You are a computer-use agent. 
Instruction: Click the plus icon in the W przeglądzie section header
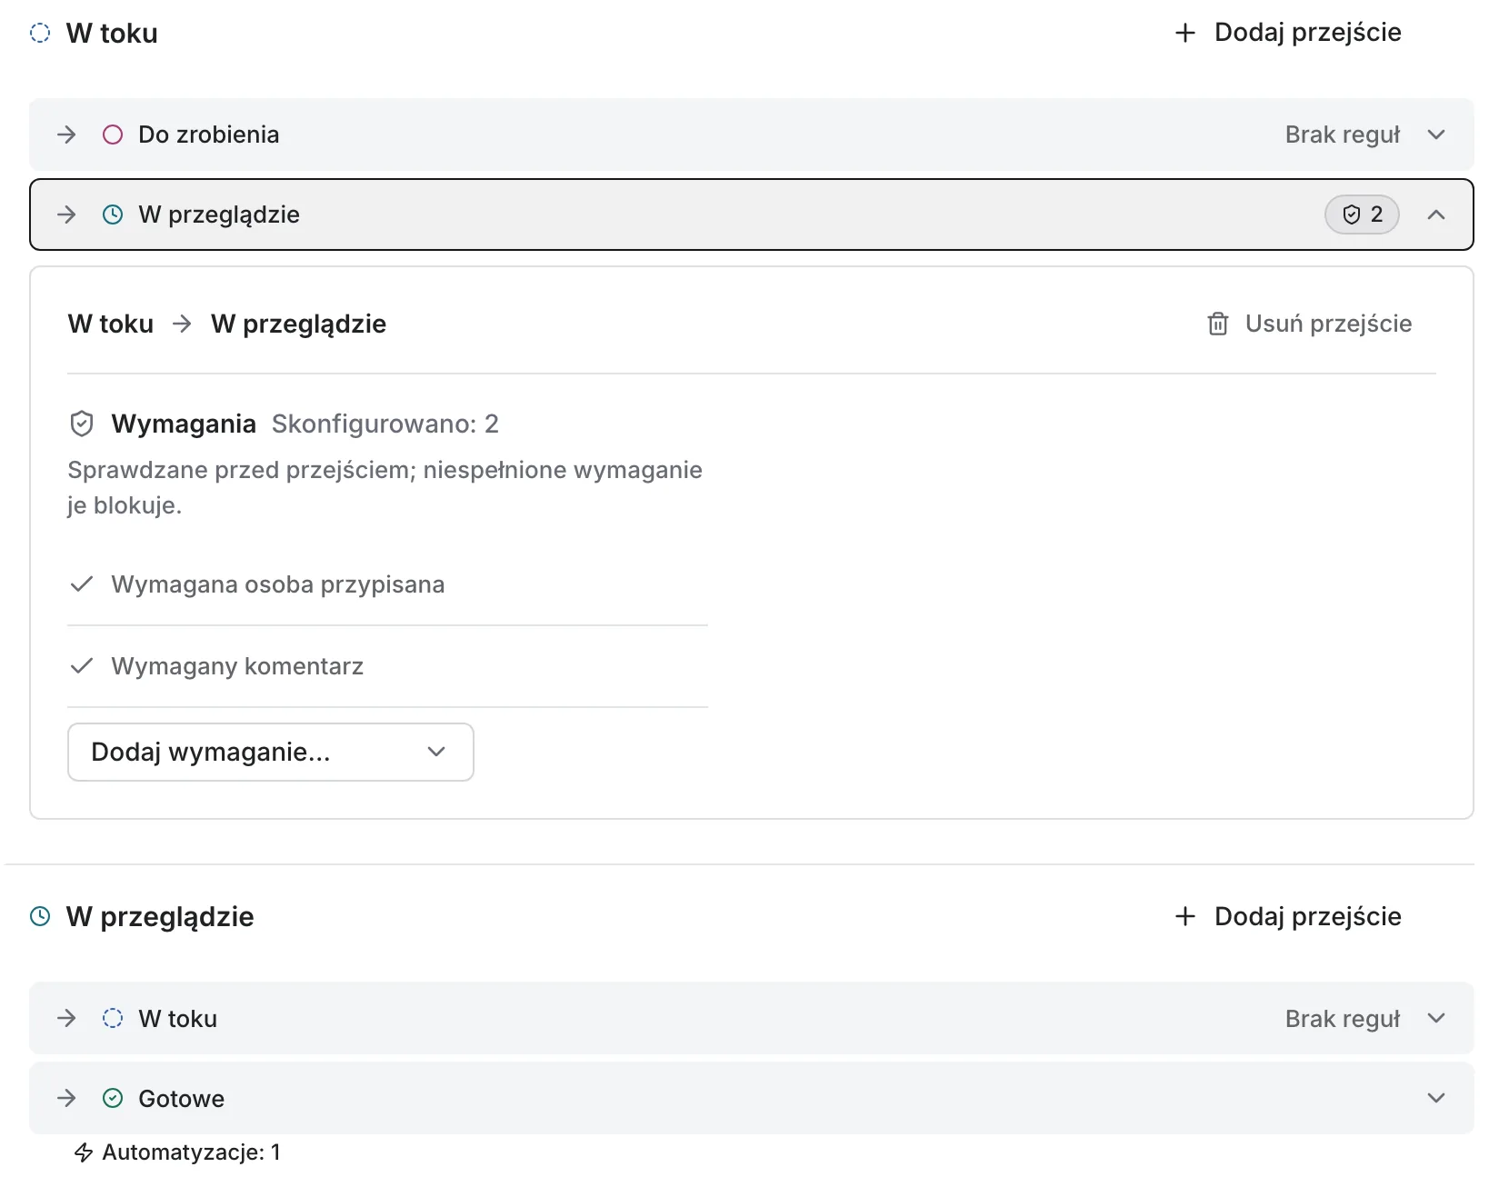1184,916
